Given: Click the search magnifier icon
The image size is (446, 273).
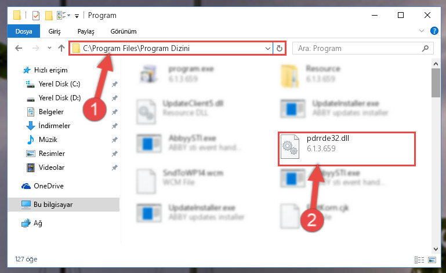Looking at the screenshot, I should tap(425, 48).
